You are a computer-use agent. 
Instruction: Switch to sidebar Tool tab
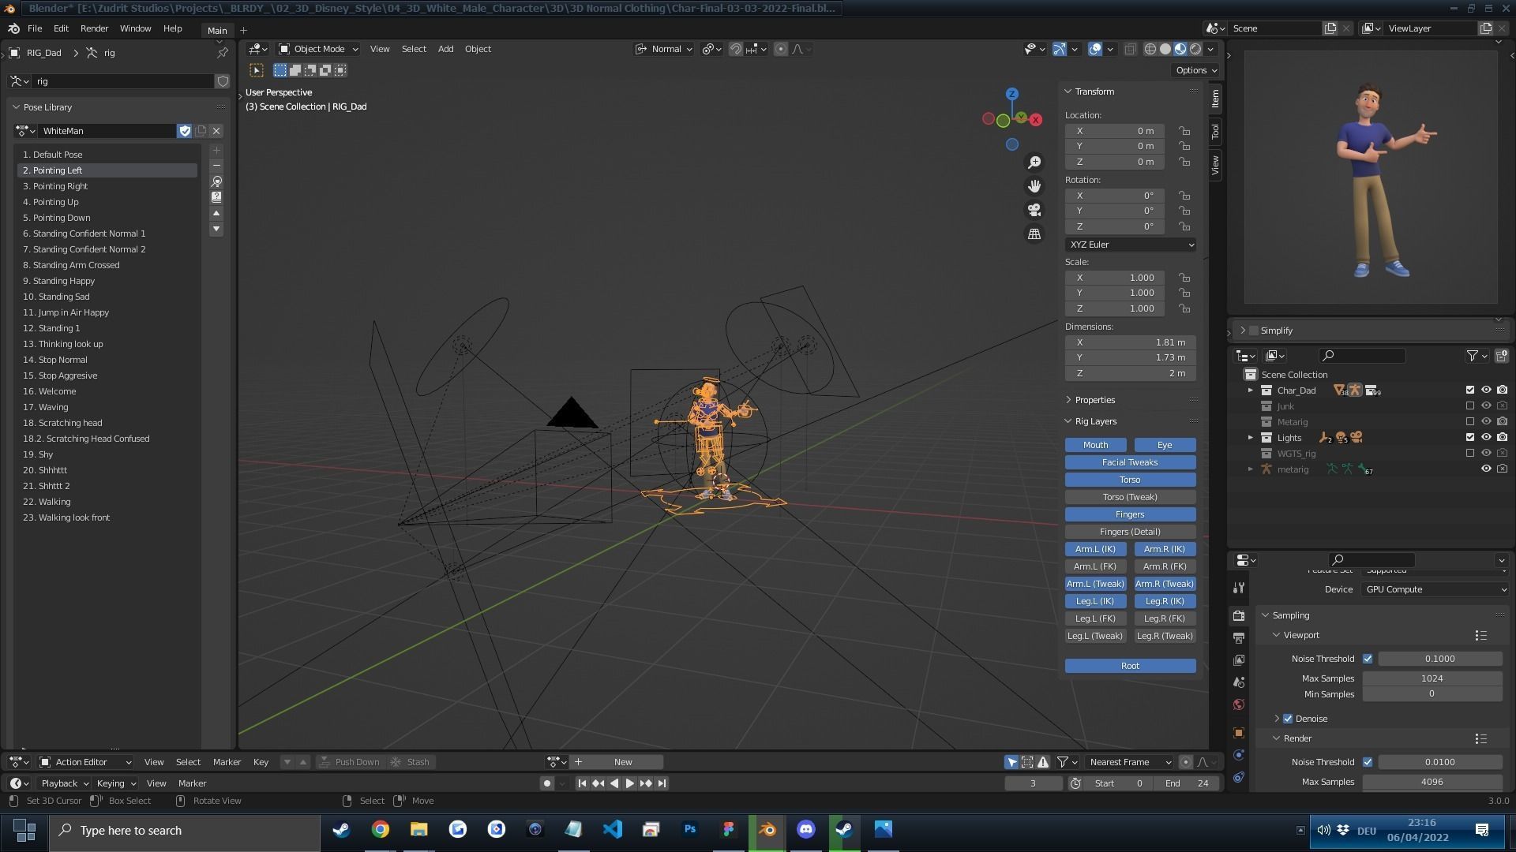1215,132
